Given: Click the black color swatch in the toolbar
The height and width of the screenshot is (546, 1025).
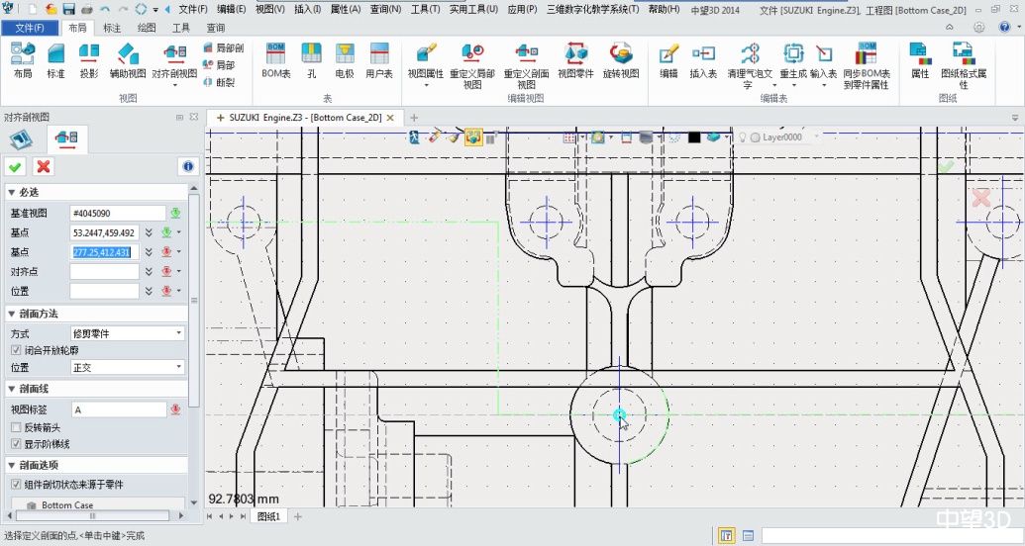Looking at the screenshot, I should [x=694, y=137].
